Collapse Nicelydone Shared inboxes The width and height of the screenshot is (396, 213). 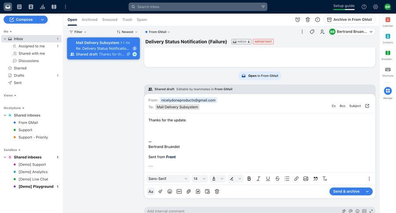[x=5, y=115]
